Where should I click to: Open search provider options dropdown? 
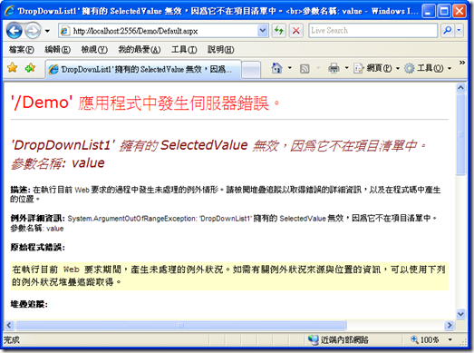pos(459,31)
